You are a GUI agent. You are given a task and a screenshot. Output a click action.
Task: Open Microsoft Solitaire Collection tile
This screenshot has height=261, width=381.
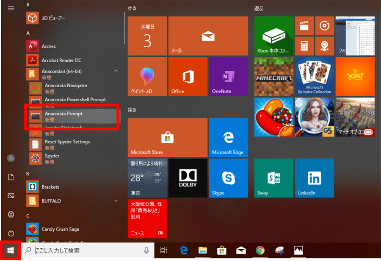click(315, 76)
